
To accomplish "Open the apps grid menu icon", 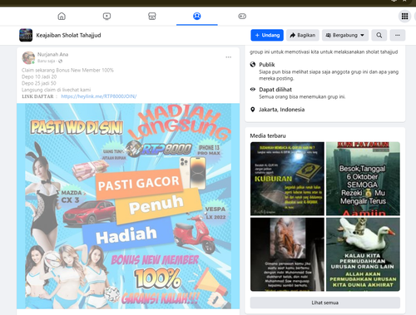I will (404, 16).
